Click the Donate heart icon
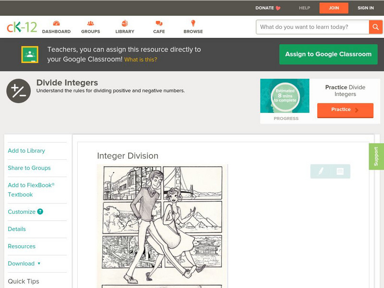The height and width of the screenshot is (288, 384). click(x=278, y=8)
